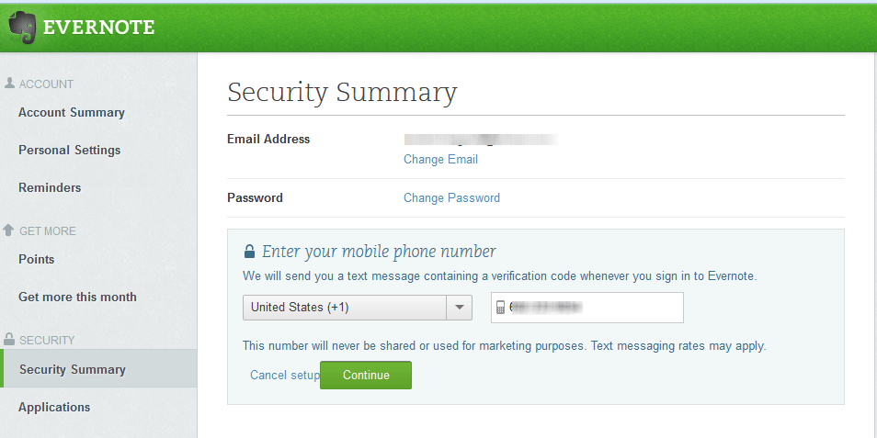The width and height of the screenshot is (877, 438).
Task: Open the country code dropdown arrow
Action: pyautogui.click(x=460, y=308)
